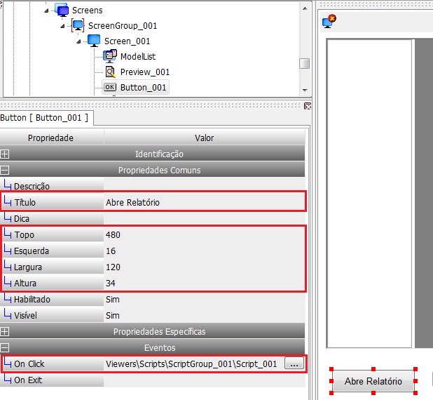Click the monitor with red X icon

click(x=329, y=21)
